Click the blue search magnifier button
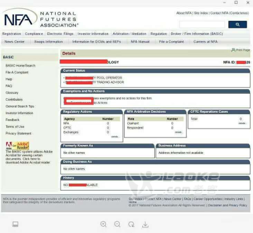The image size is (253, 233). click(237, 25)
